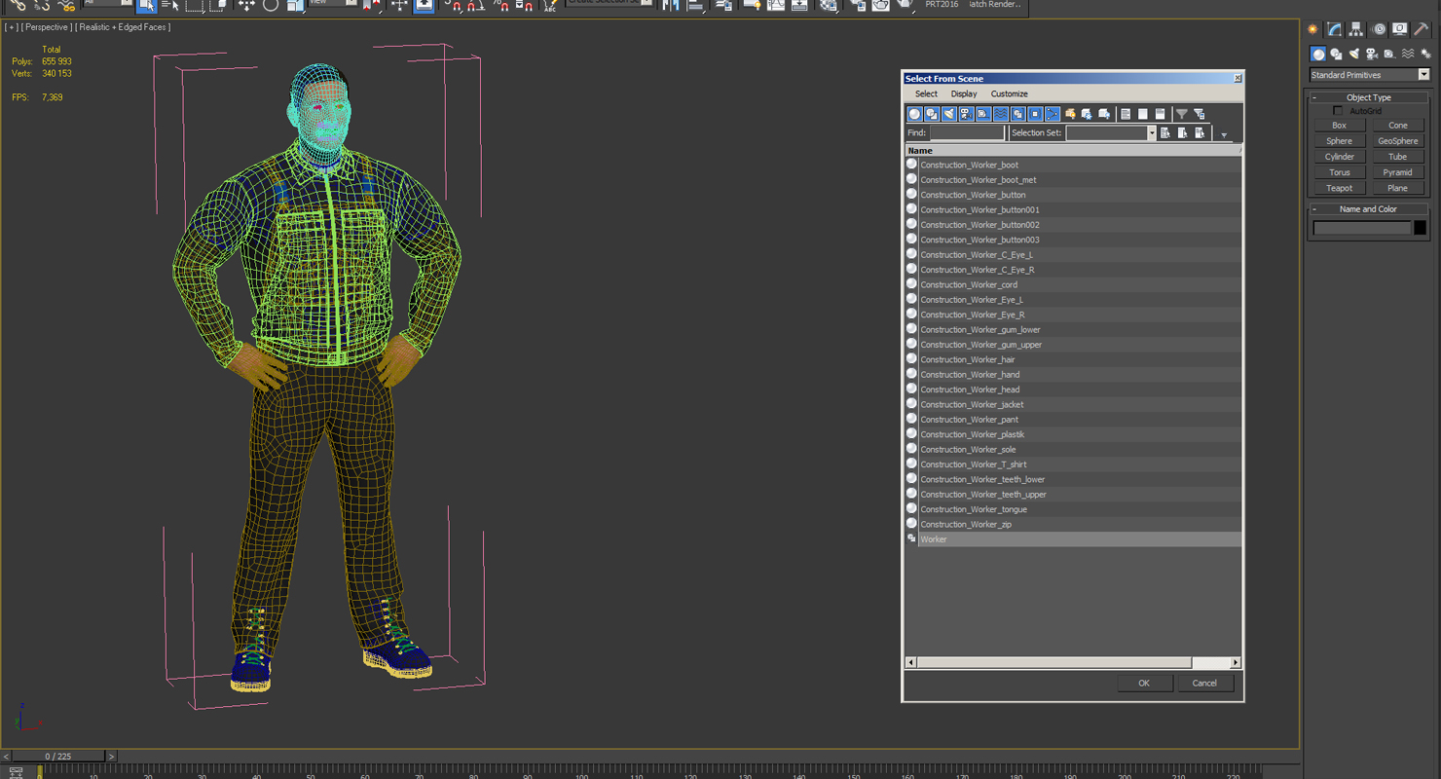Viewport: 1441px width, 779px height.
Task: Select Cameras category in Create panel
Action: 1372,55
